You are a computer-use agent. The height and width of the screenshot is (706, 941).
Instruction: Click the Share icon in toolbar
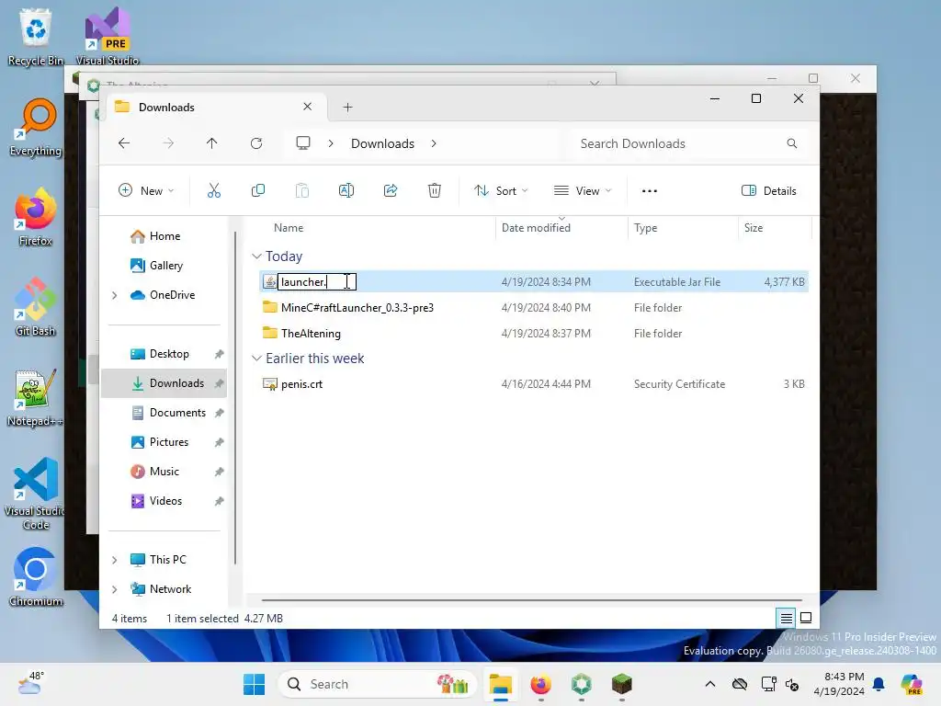(x=391, y=191)
